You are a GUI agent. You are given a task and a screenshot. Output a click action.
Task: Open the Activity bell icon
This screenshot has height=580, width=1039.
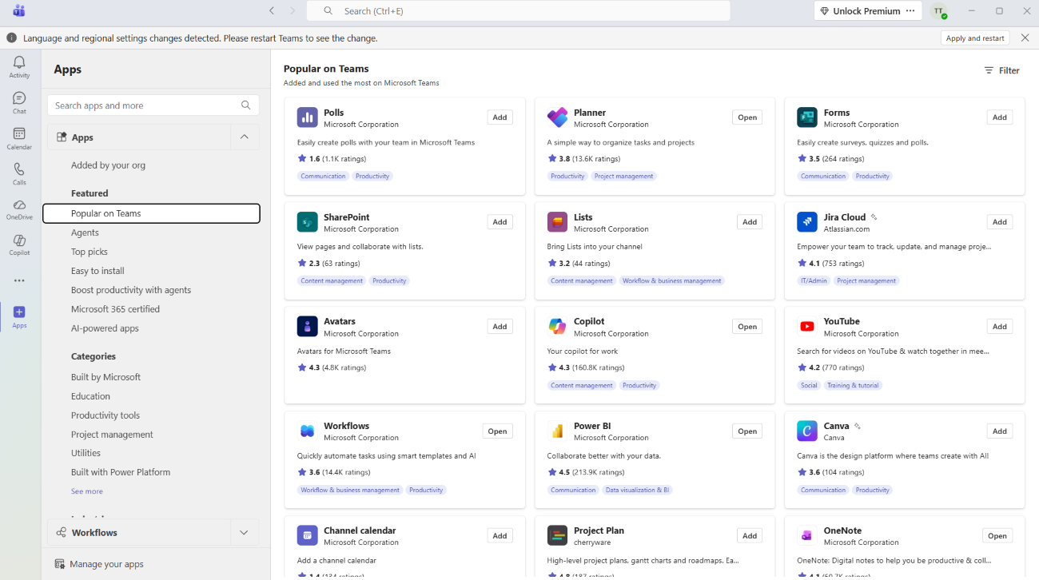[19, 62]
